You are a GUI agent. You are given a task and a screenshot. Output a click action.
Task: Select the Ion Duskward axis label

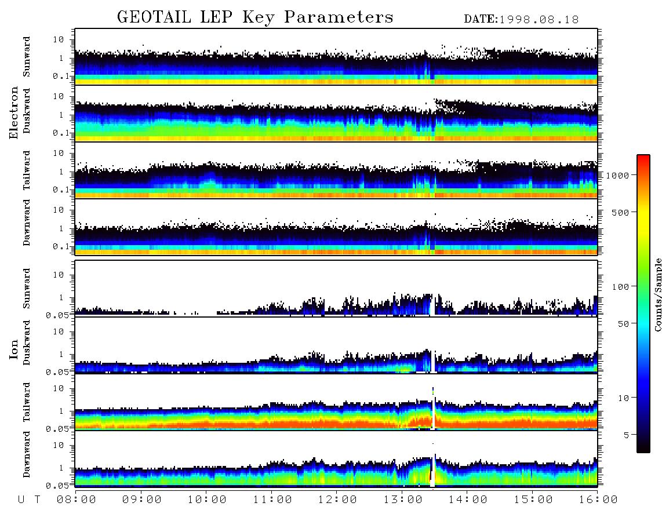27,343
